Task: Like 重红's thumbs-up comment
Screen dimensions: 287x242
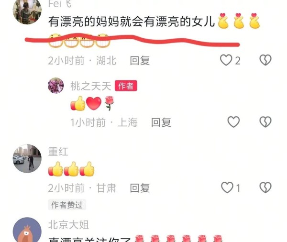Action: tap(227, 187)
